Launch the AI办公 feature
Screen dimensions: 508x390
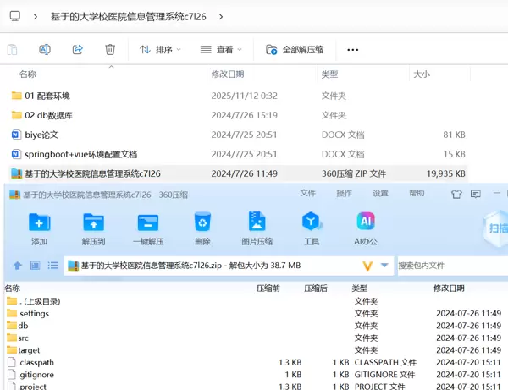[x=366, y=223]
